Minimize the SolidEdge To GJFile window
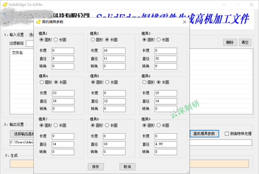This screenshot has height=174, width=259. coord(224,5)
